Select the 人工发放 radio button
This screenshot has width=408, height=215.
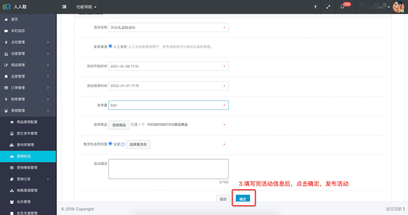tap(110, 46)
